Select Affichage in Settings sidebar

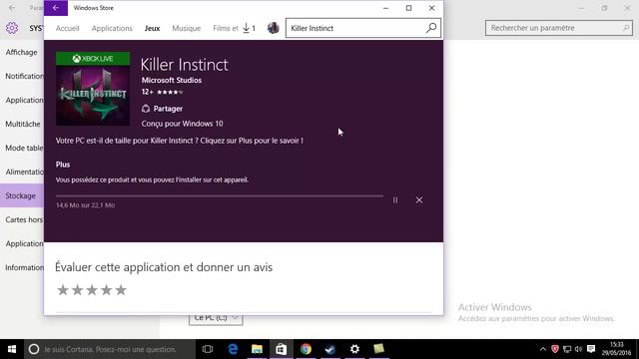tap(21, 52)
